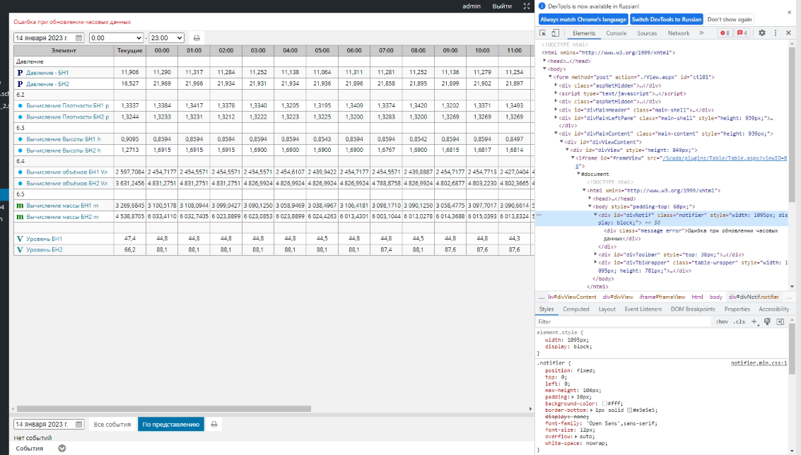Image resolution: width=801 pixels, height=455 pixels.
Task: Select the body breadcrumb in DevTools
Action: tap(715, 297)
